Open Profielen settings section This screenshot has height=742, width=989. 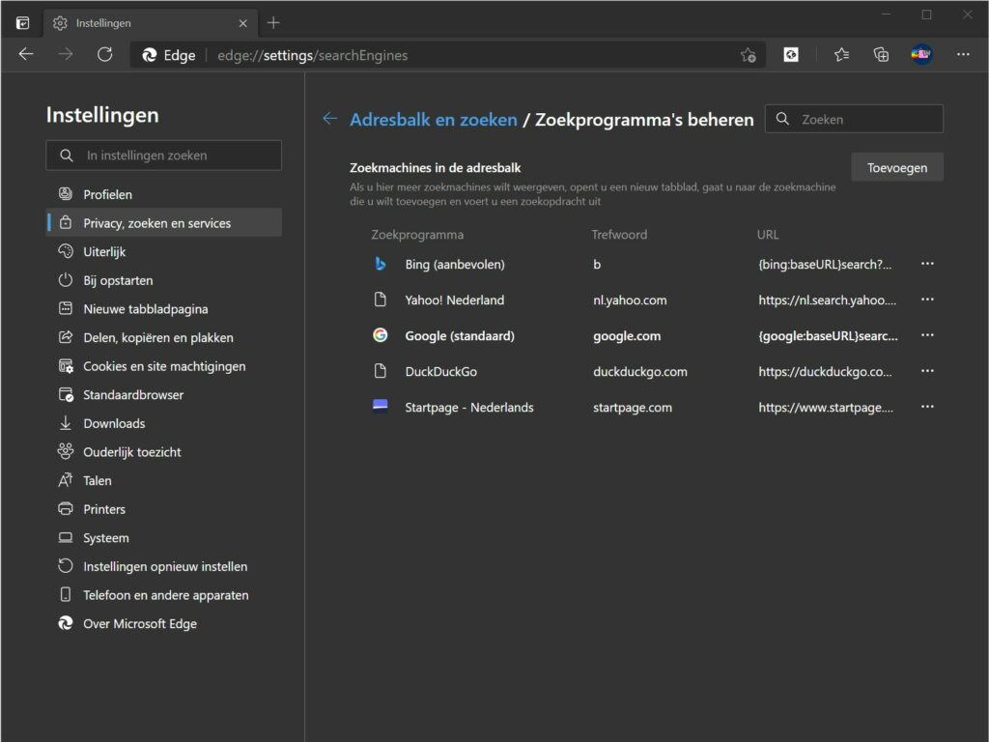tap(164, 194)
